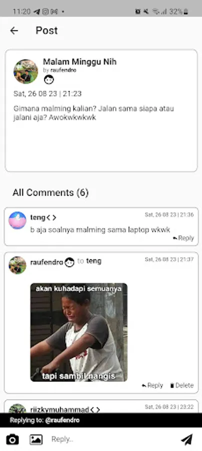
Task: Reply to raufendro's meme comment
Action: click(152, 385)
